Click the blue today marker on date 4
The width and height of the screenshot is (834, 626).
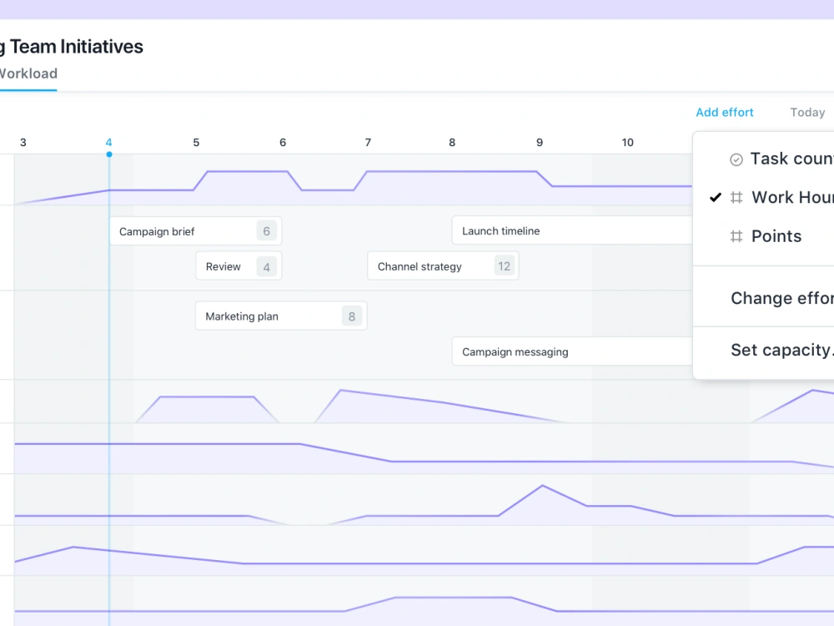click(108, 154)
